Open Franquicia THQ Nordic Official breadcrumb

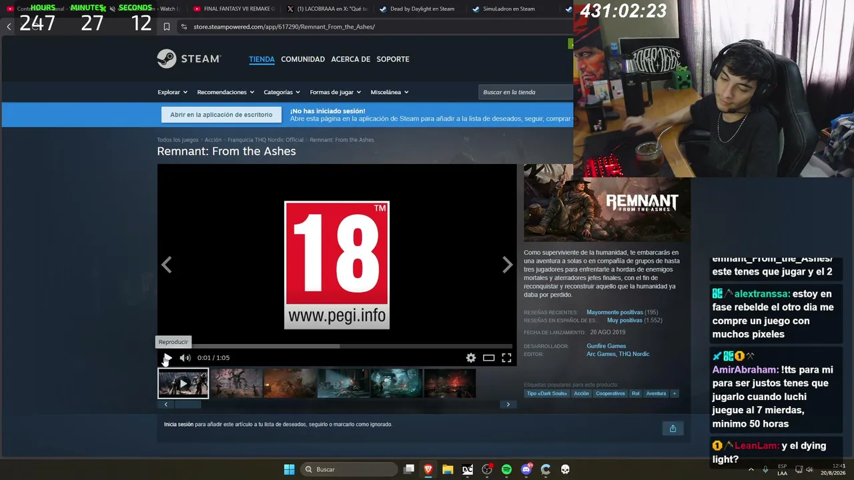coord(266,140)
